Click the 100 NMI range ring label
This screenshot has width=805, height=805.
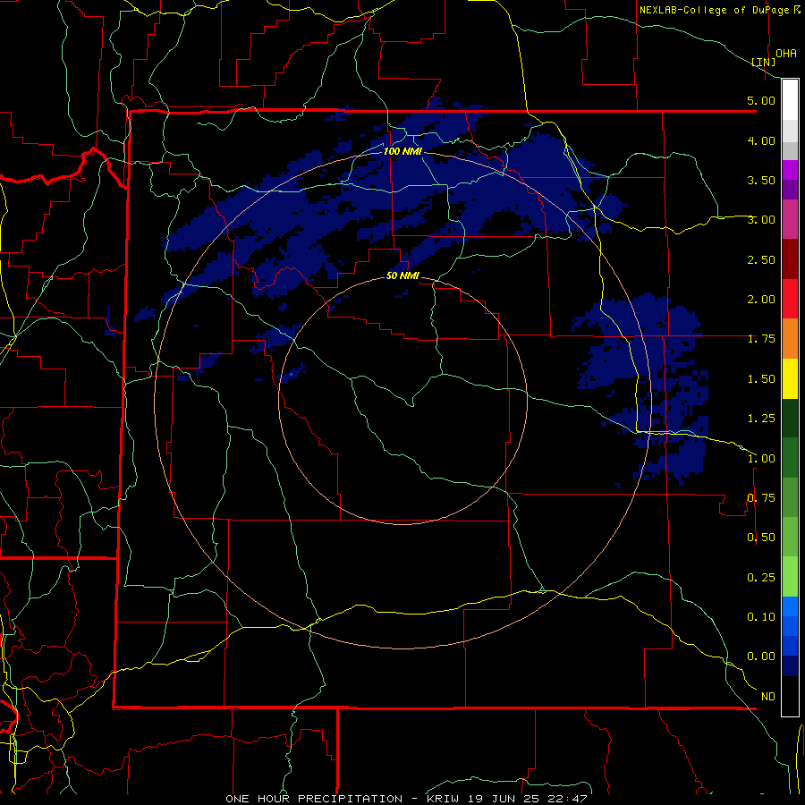(x=403, y=151)
